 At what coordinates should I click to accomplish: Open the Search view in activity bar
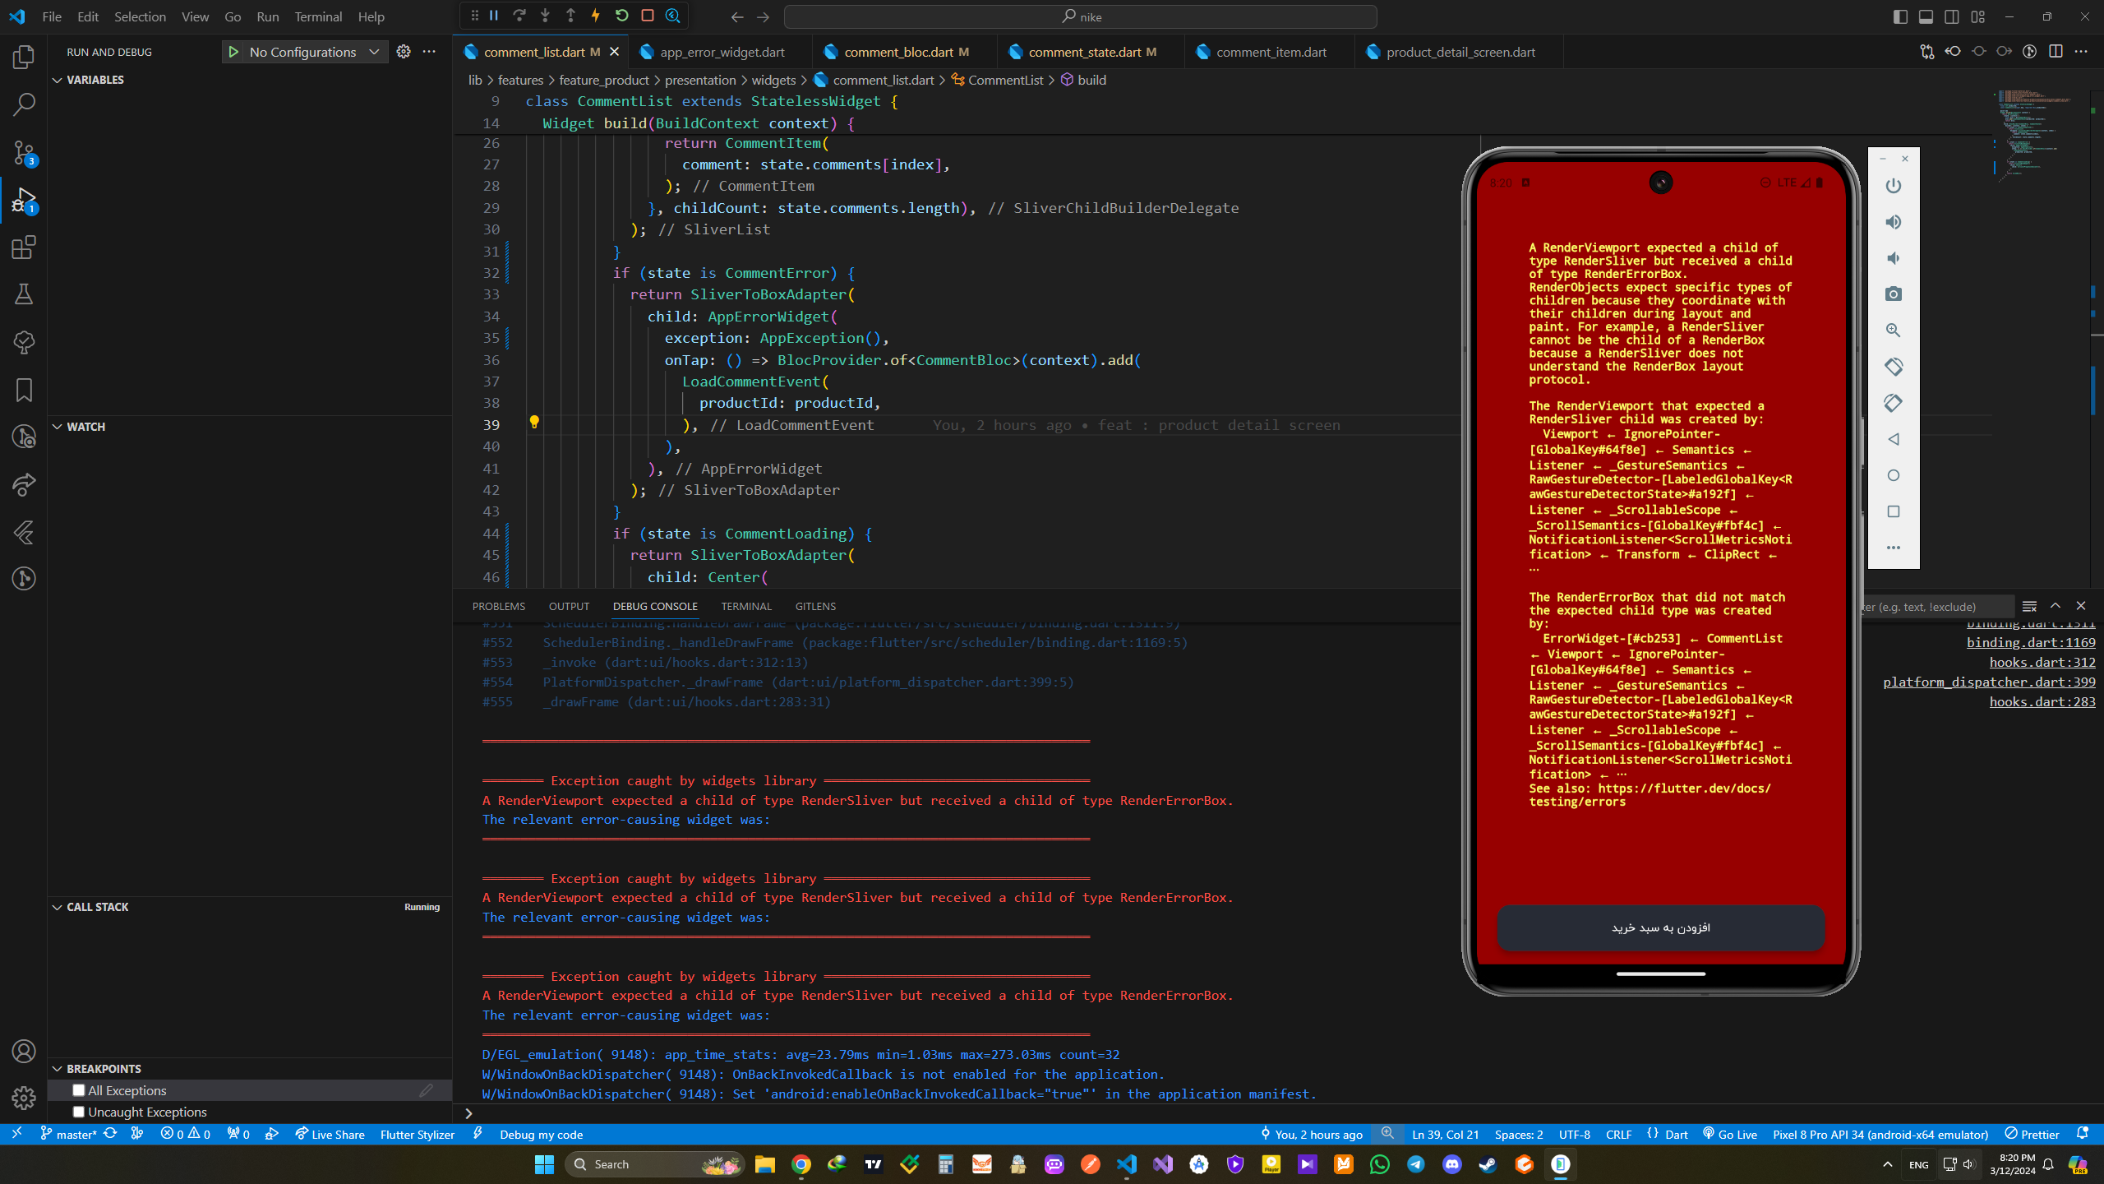click(24, 104)
